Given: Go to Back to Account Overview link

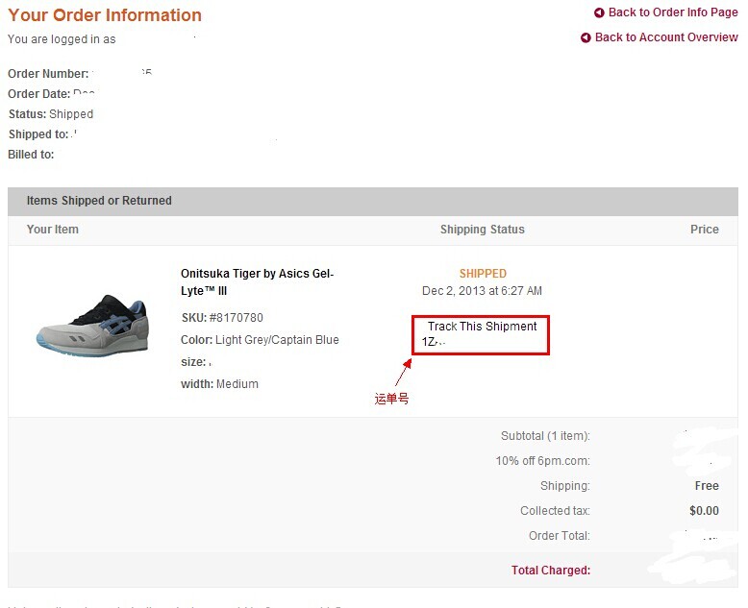Looking at the screenshot, I should click(x=666, y=37).
